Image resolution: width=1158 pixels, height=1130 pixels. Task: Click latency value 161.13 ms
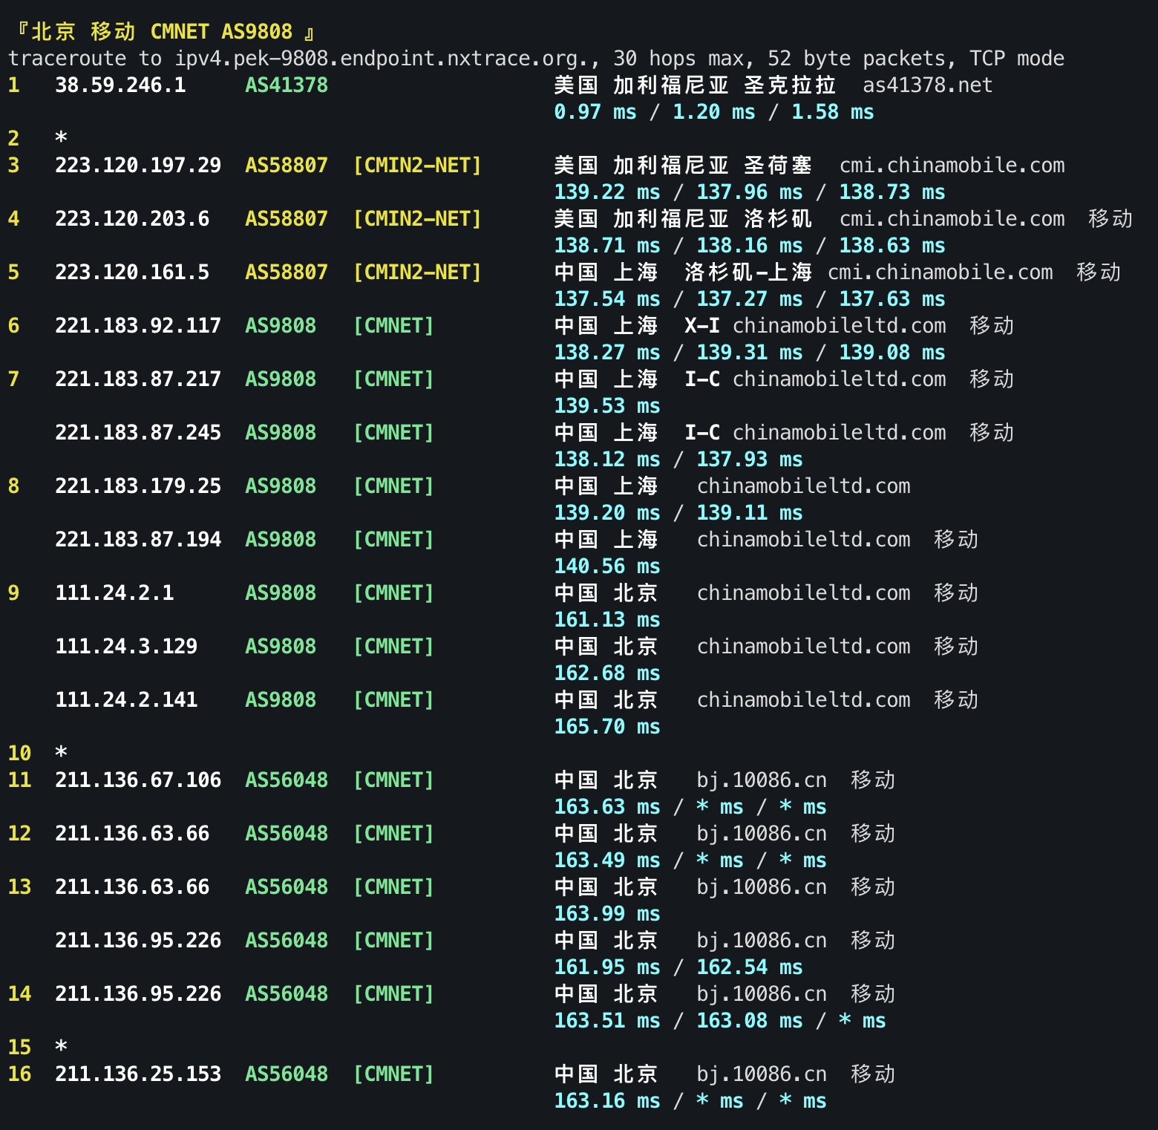click(607, 620)
